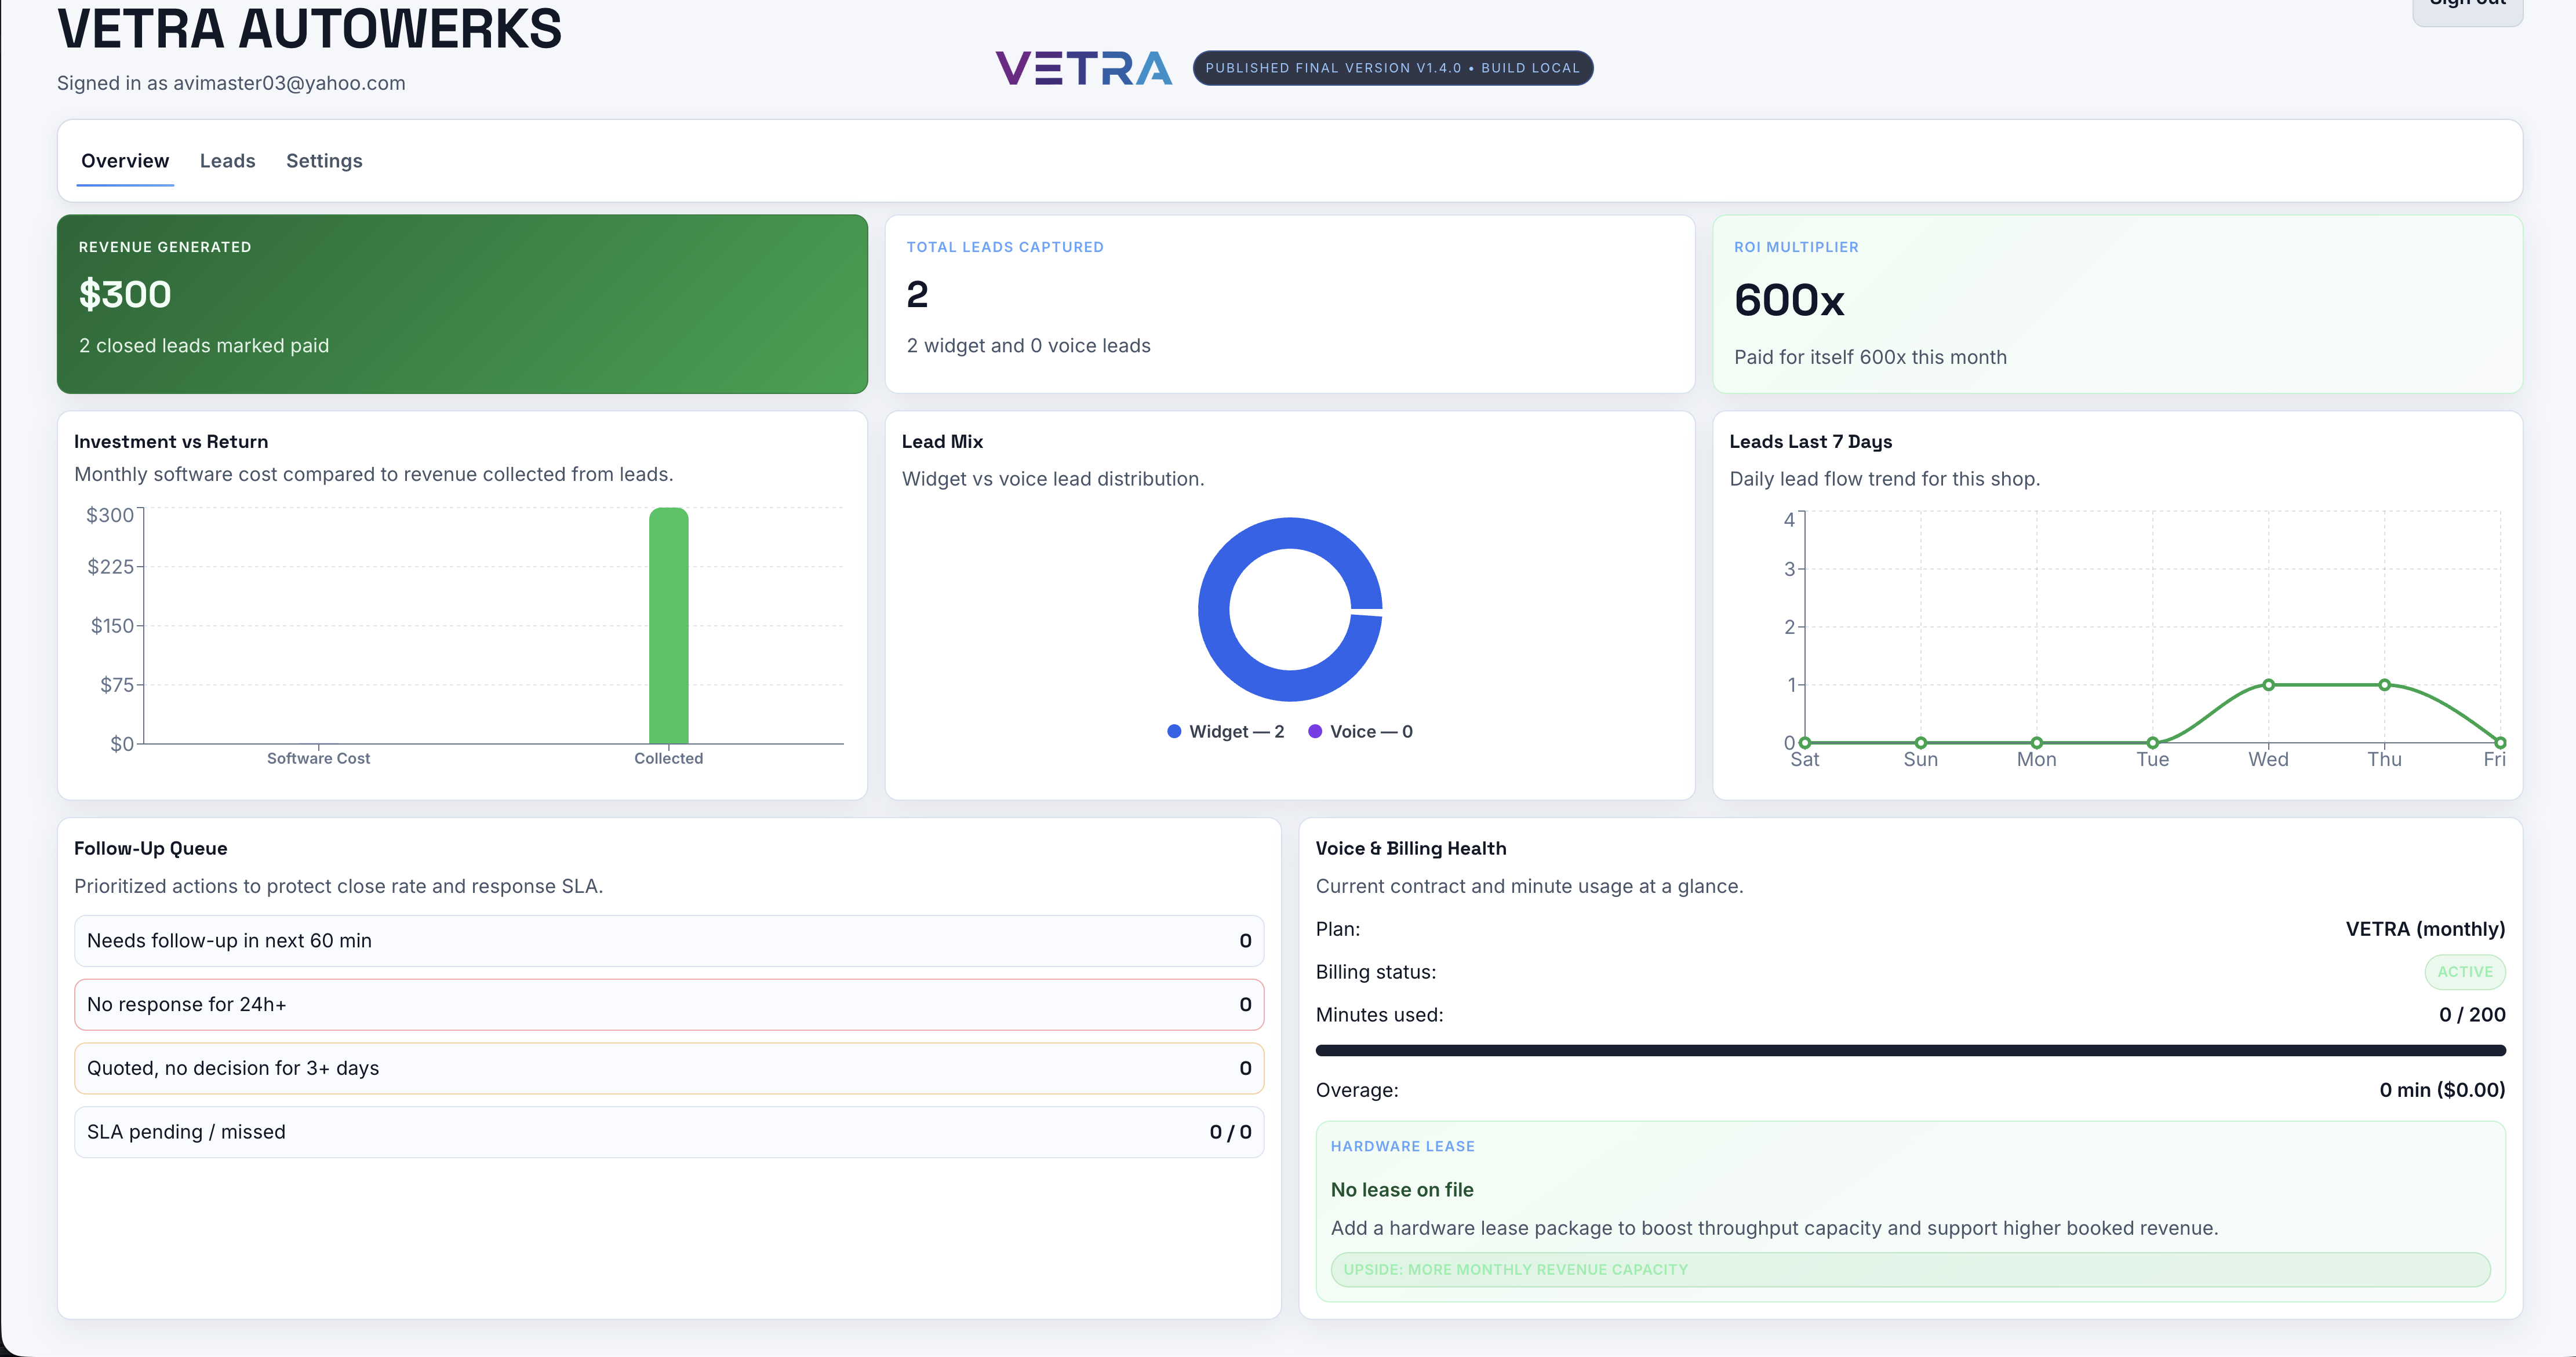Select the Sat data point on leads chart
The width and height of the screenshot is (2576, 1357).
[1805, 742]
